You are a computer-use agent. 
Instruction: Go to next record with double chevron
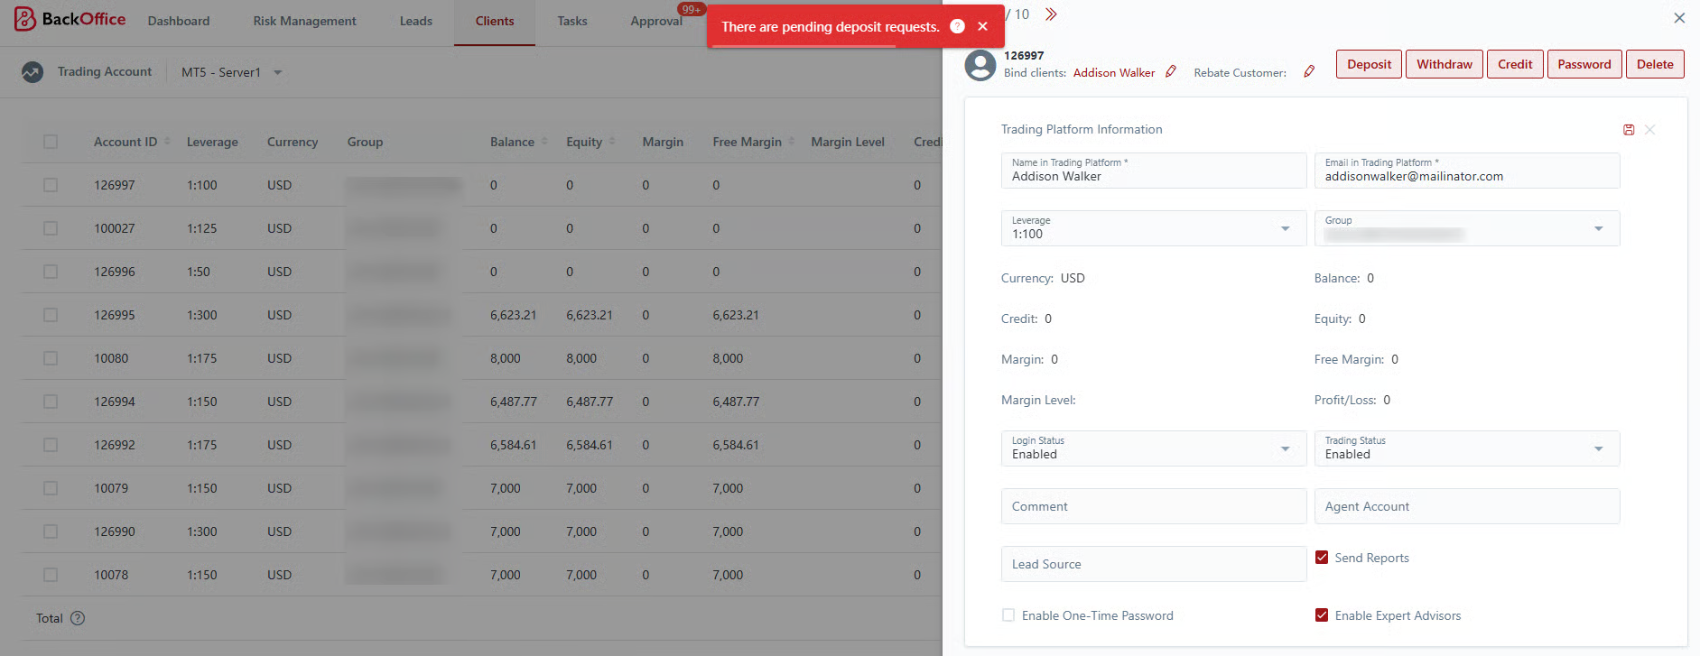(x=1051, y=14)
